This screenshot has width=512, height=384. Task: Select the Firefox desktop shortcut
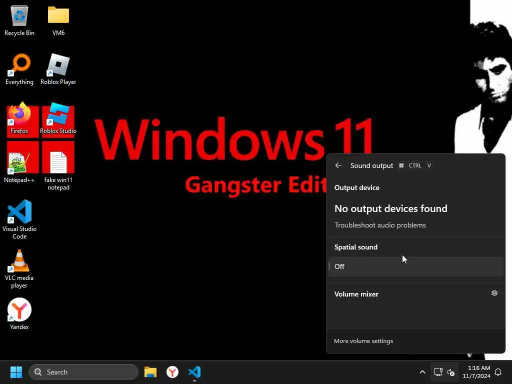[x=19, y=118]
